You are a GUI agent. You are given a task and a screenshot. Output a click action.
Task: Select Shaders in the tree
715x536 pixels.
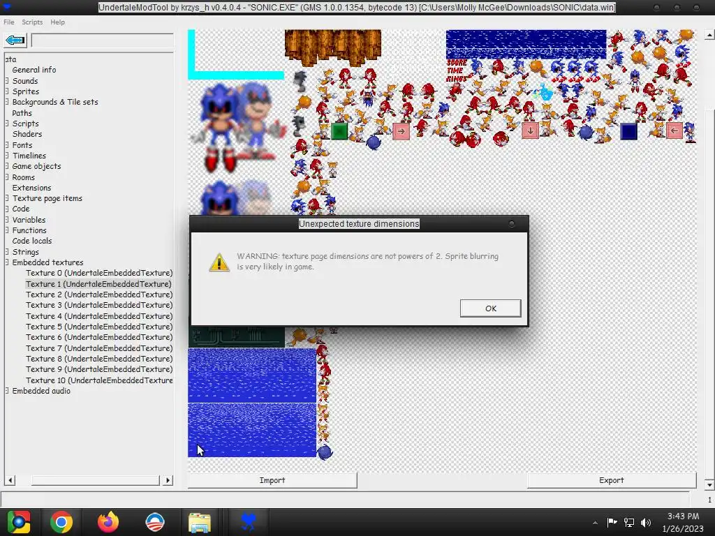pyautogui.click(x=27, y=134)
